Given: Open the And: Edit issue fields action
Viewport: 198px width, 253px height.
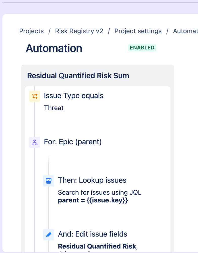Looking at the screenshot, I should [x=92, y=234].
